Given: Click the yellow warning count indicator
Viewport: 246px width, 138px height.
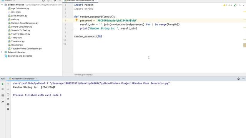Looking at the screenshot, I should pos(225,5).
